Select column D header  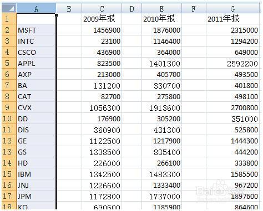point(131,8)
